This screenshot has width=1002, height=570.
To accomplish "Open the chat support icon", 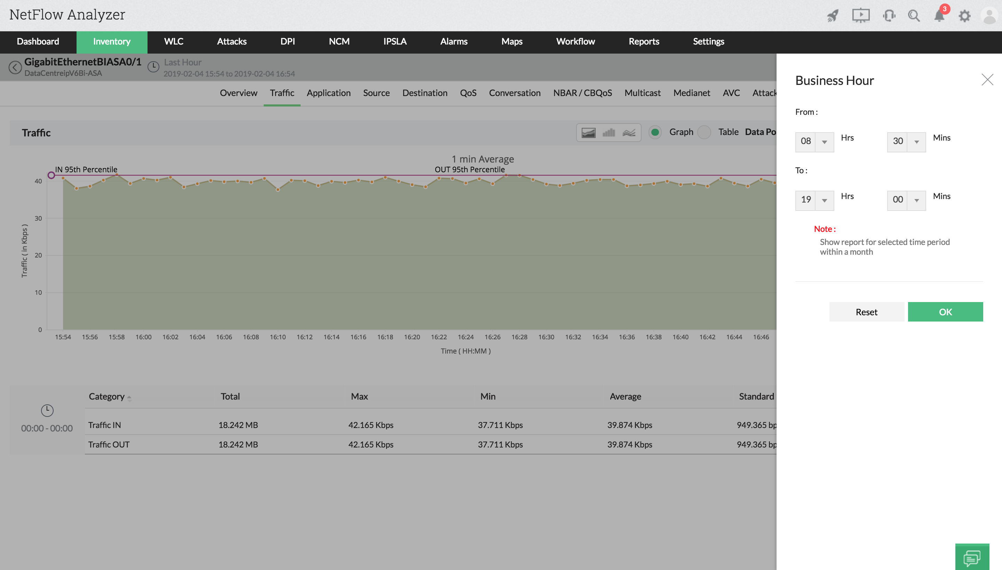I will point(972,557).
